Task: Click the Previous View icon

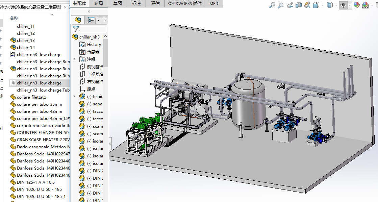Action: pyautogui.click(x=290, y=5)
